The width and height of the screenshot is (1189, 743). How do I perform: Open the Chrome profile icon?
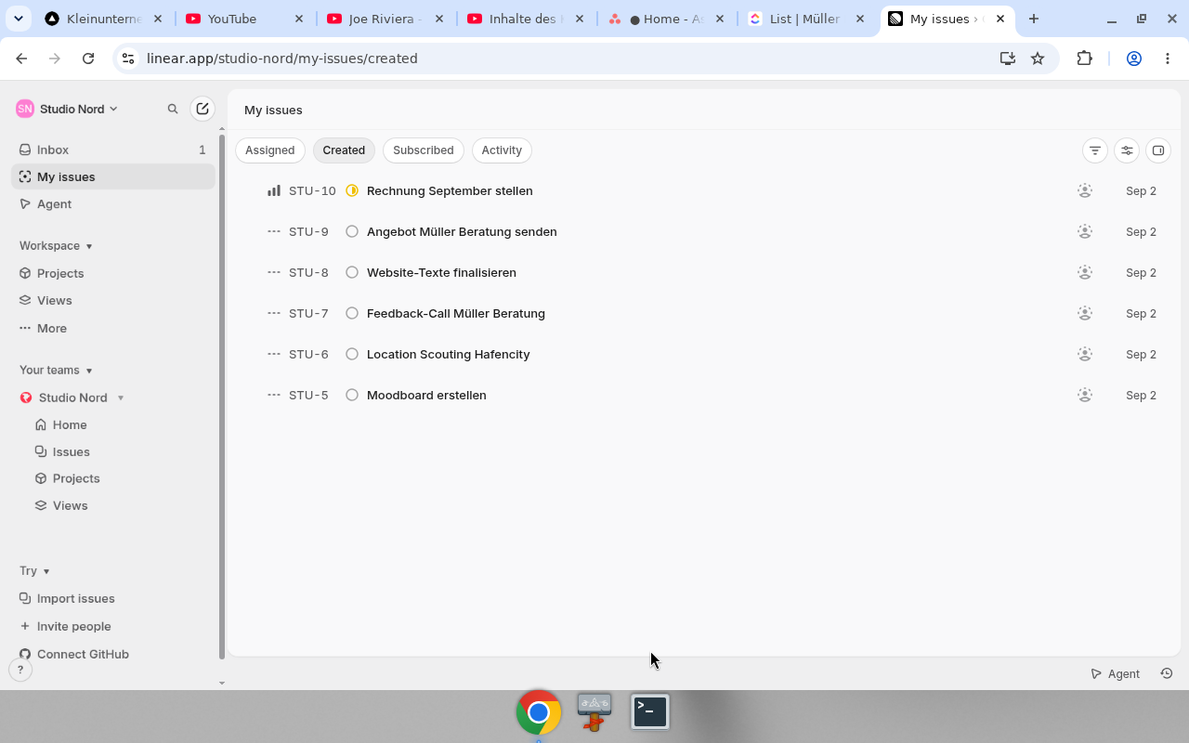(x=1134, y=59)
